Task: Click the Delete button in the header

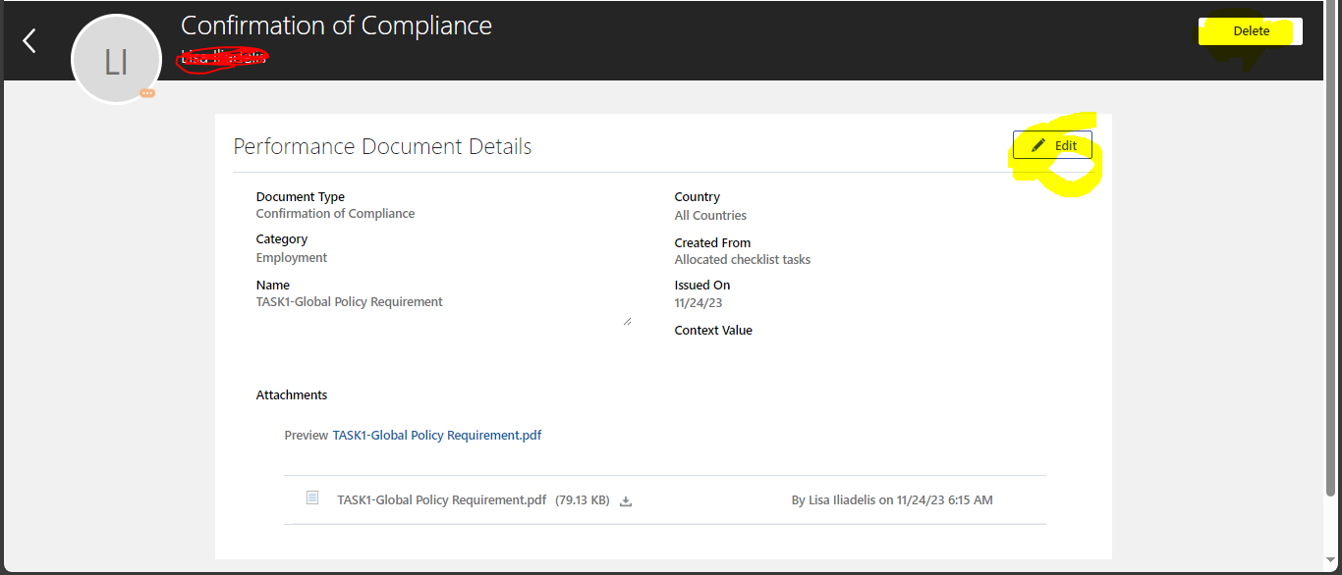Action: (1249, 30)
